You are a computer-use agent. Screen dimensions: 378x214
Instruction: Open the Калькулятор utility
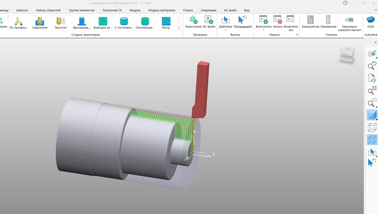click(x=310, y=23)
